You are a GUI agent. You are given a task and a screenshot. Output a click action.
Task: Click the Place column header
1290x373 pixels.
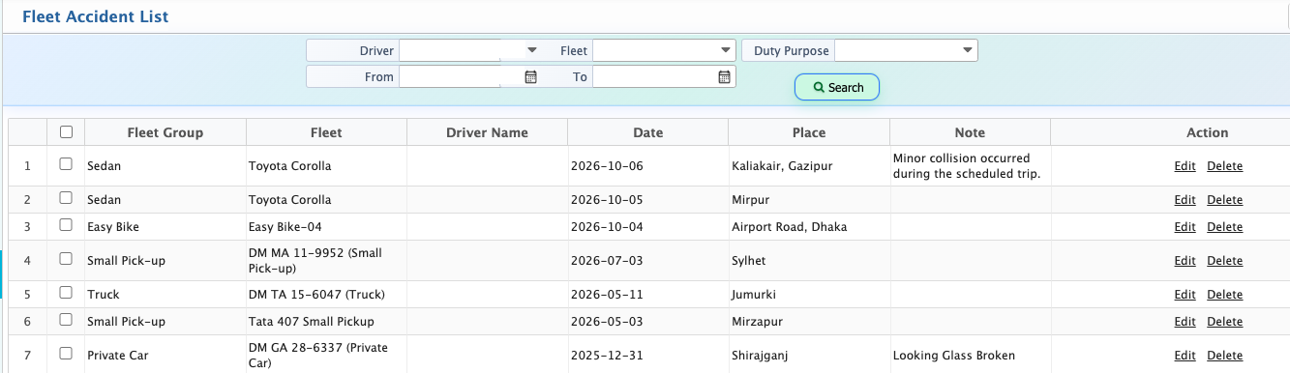pos(808,132)
